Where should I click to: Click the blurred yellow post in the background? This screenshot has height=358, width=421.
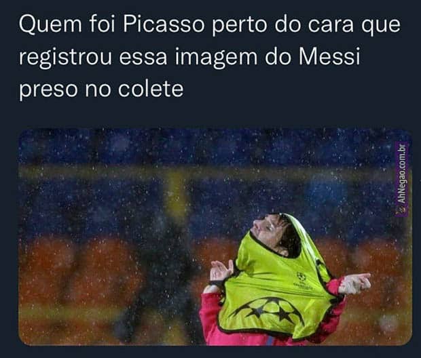(x=176, y=192)
